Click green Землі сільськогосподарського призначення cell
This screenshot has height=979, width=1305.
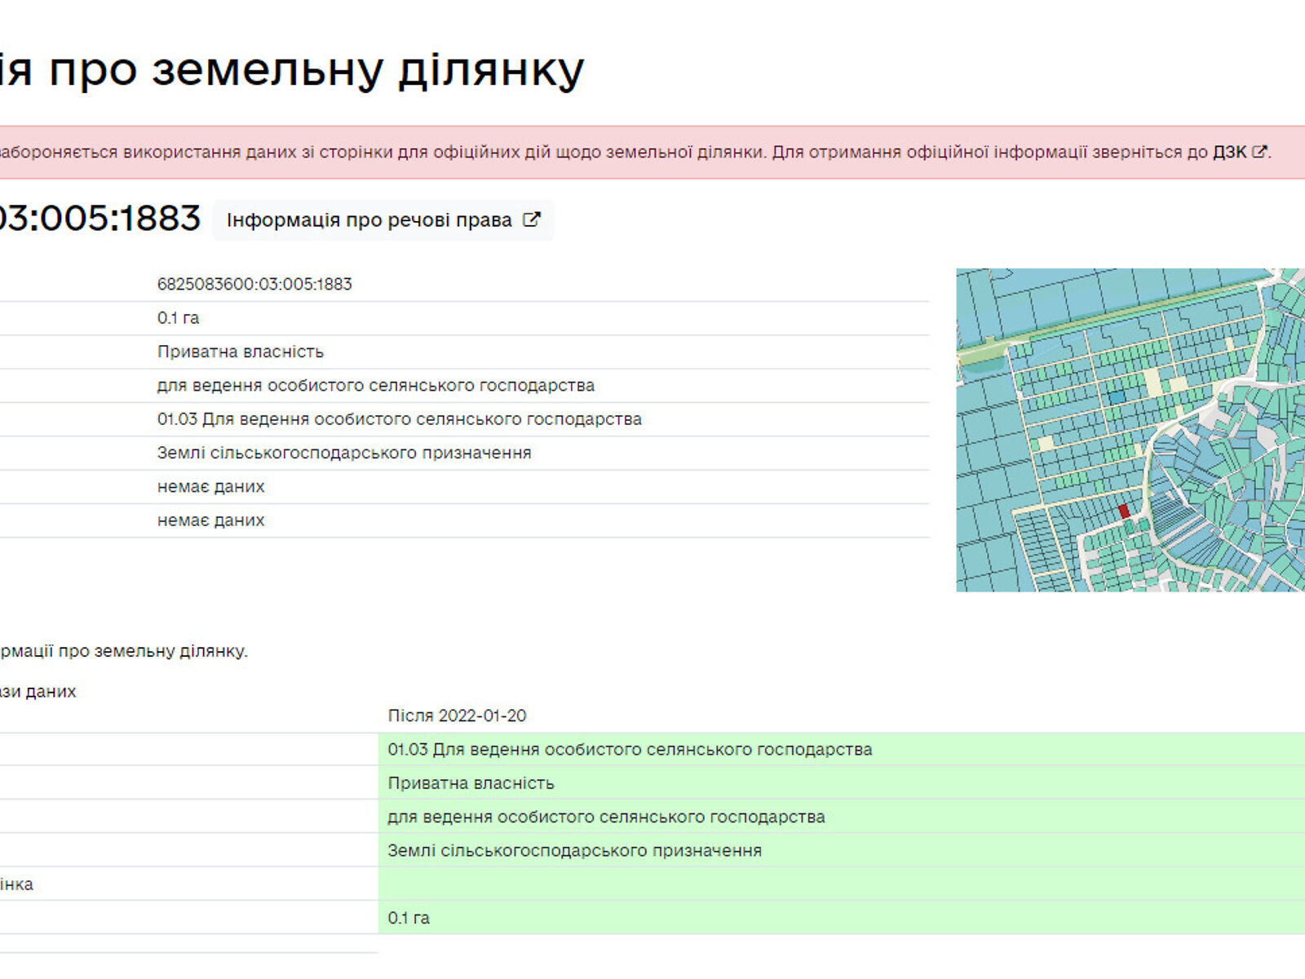574,850
